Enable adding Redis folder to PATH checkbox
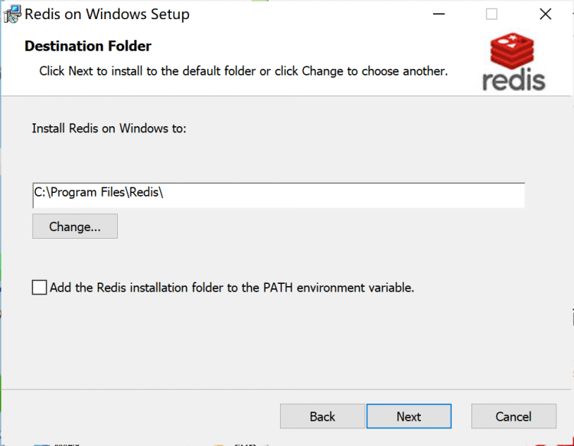The height and width of the screenshot is (446, 574). (39, 288)
